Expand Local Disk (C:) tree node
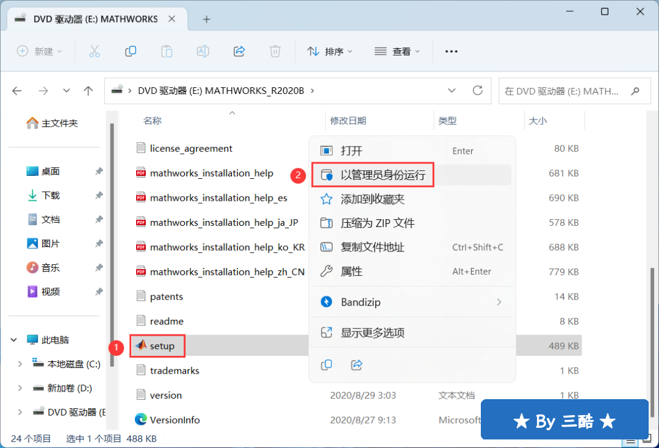Screen dimensions: 659x448 [20, 364]
